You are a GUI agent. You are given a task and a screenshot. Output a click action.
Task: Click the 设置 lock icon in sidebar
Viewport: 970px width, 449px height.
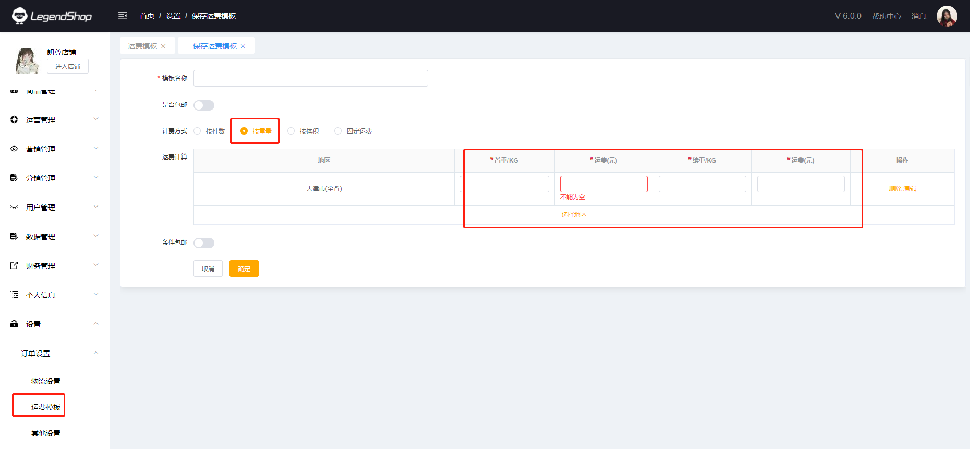[14, 324]
